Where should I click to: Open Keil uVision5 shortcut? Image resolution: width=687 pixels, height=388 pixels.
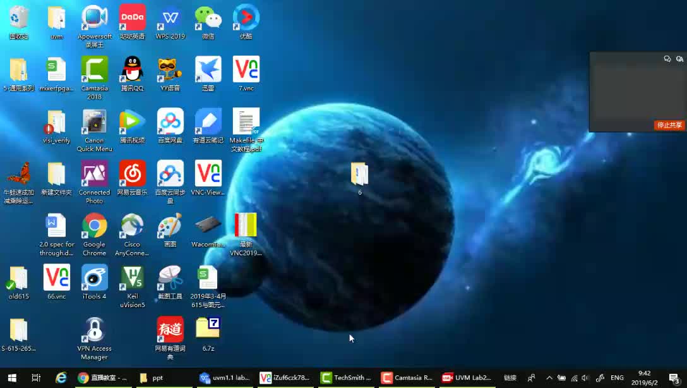click(133, 286)
